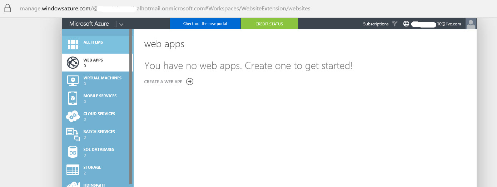
Task: Click the Virtual Machines monitor icon
Action: [x=73, y=80]
